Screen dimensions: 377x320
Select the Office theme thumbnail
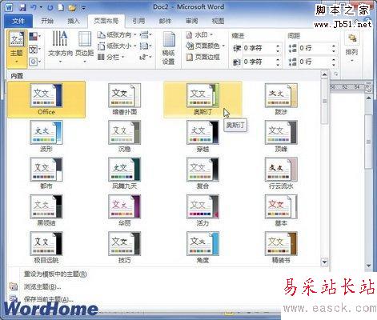46,99
